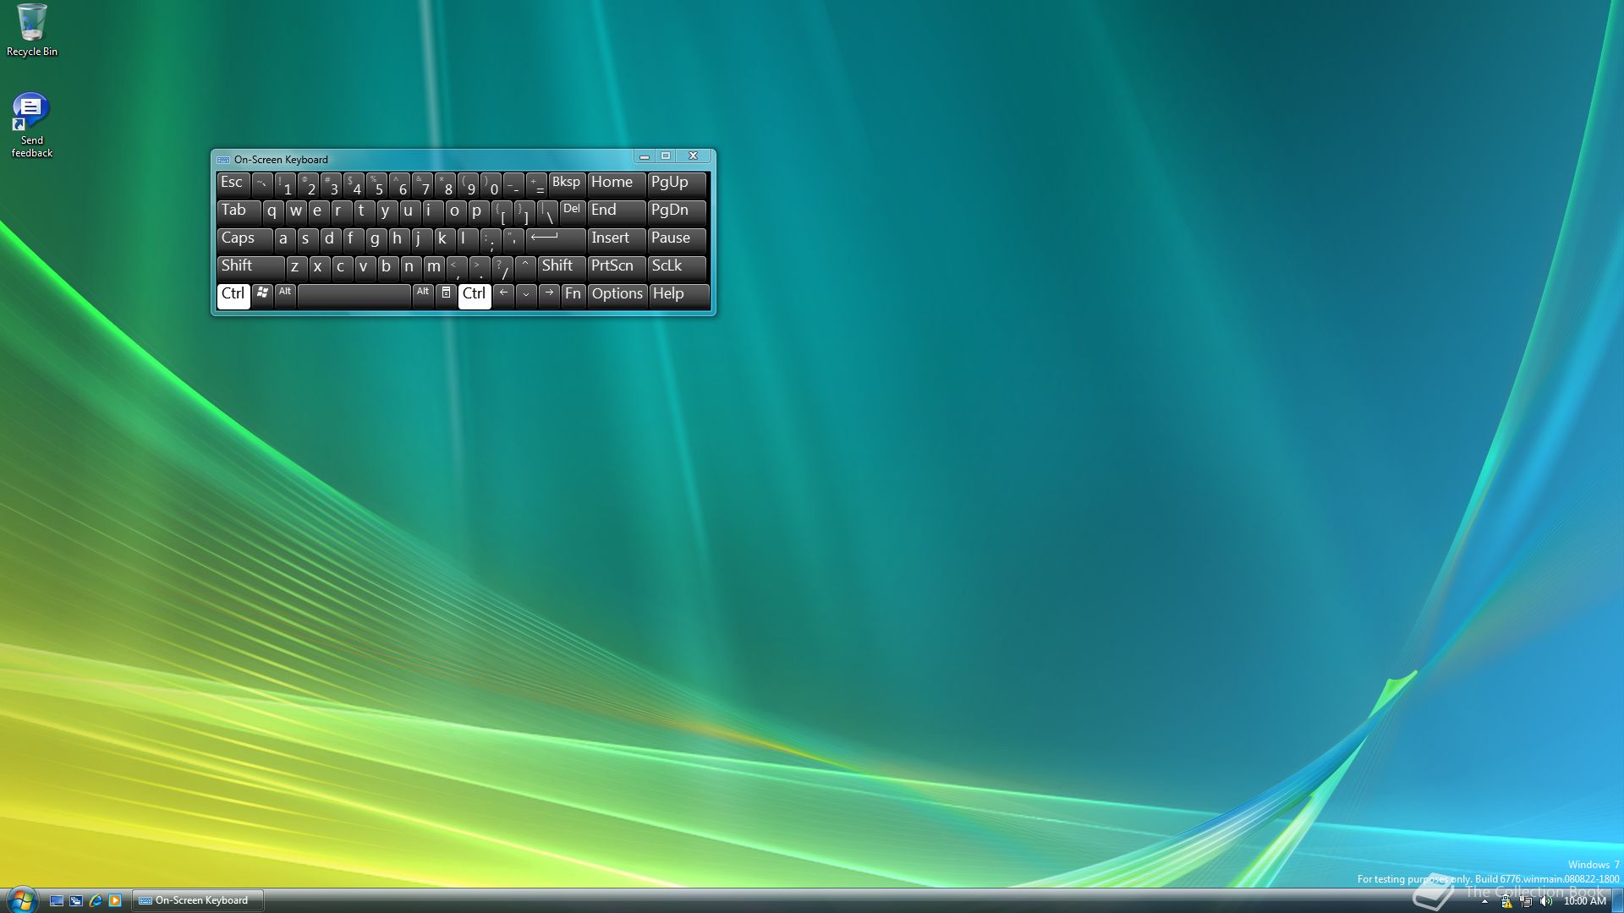Image resolution: width=1624 pixels, height=913 pixels.
Task: Click the number 1 key
Action: (285, 184)
